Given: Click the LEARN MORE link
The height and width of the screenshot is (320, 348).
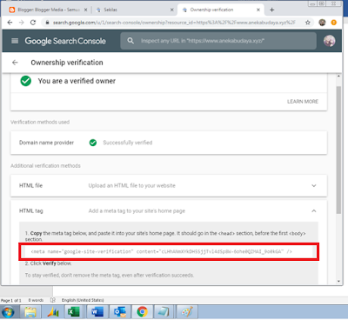Looking at the screenshot, I should 303,102.
